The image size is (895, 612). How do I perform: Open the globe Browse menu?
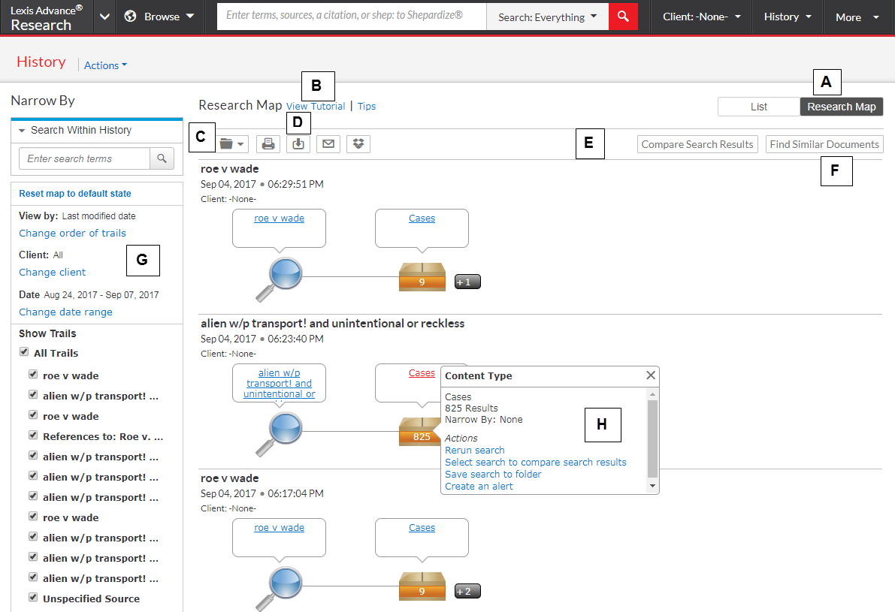[x=159, y=17]
